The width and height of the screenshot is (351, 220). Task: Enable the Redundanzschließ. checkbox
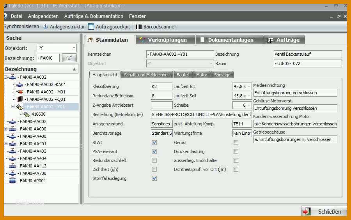pos(154,160)
